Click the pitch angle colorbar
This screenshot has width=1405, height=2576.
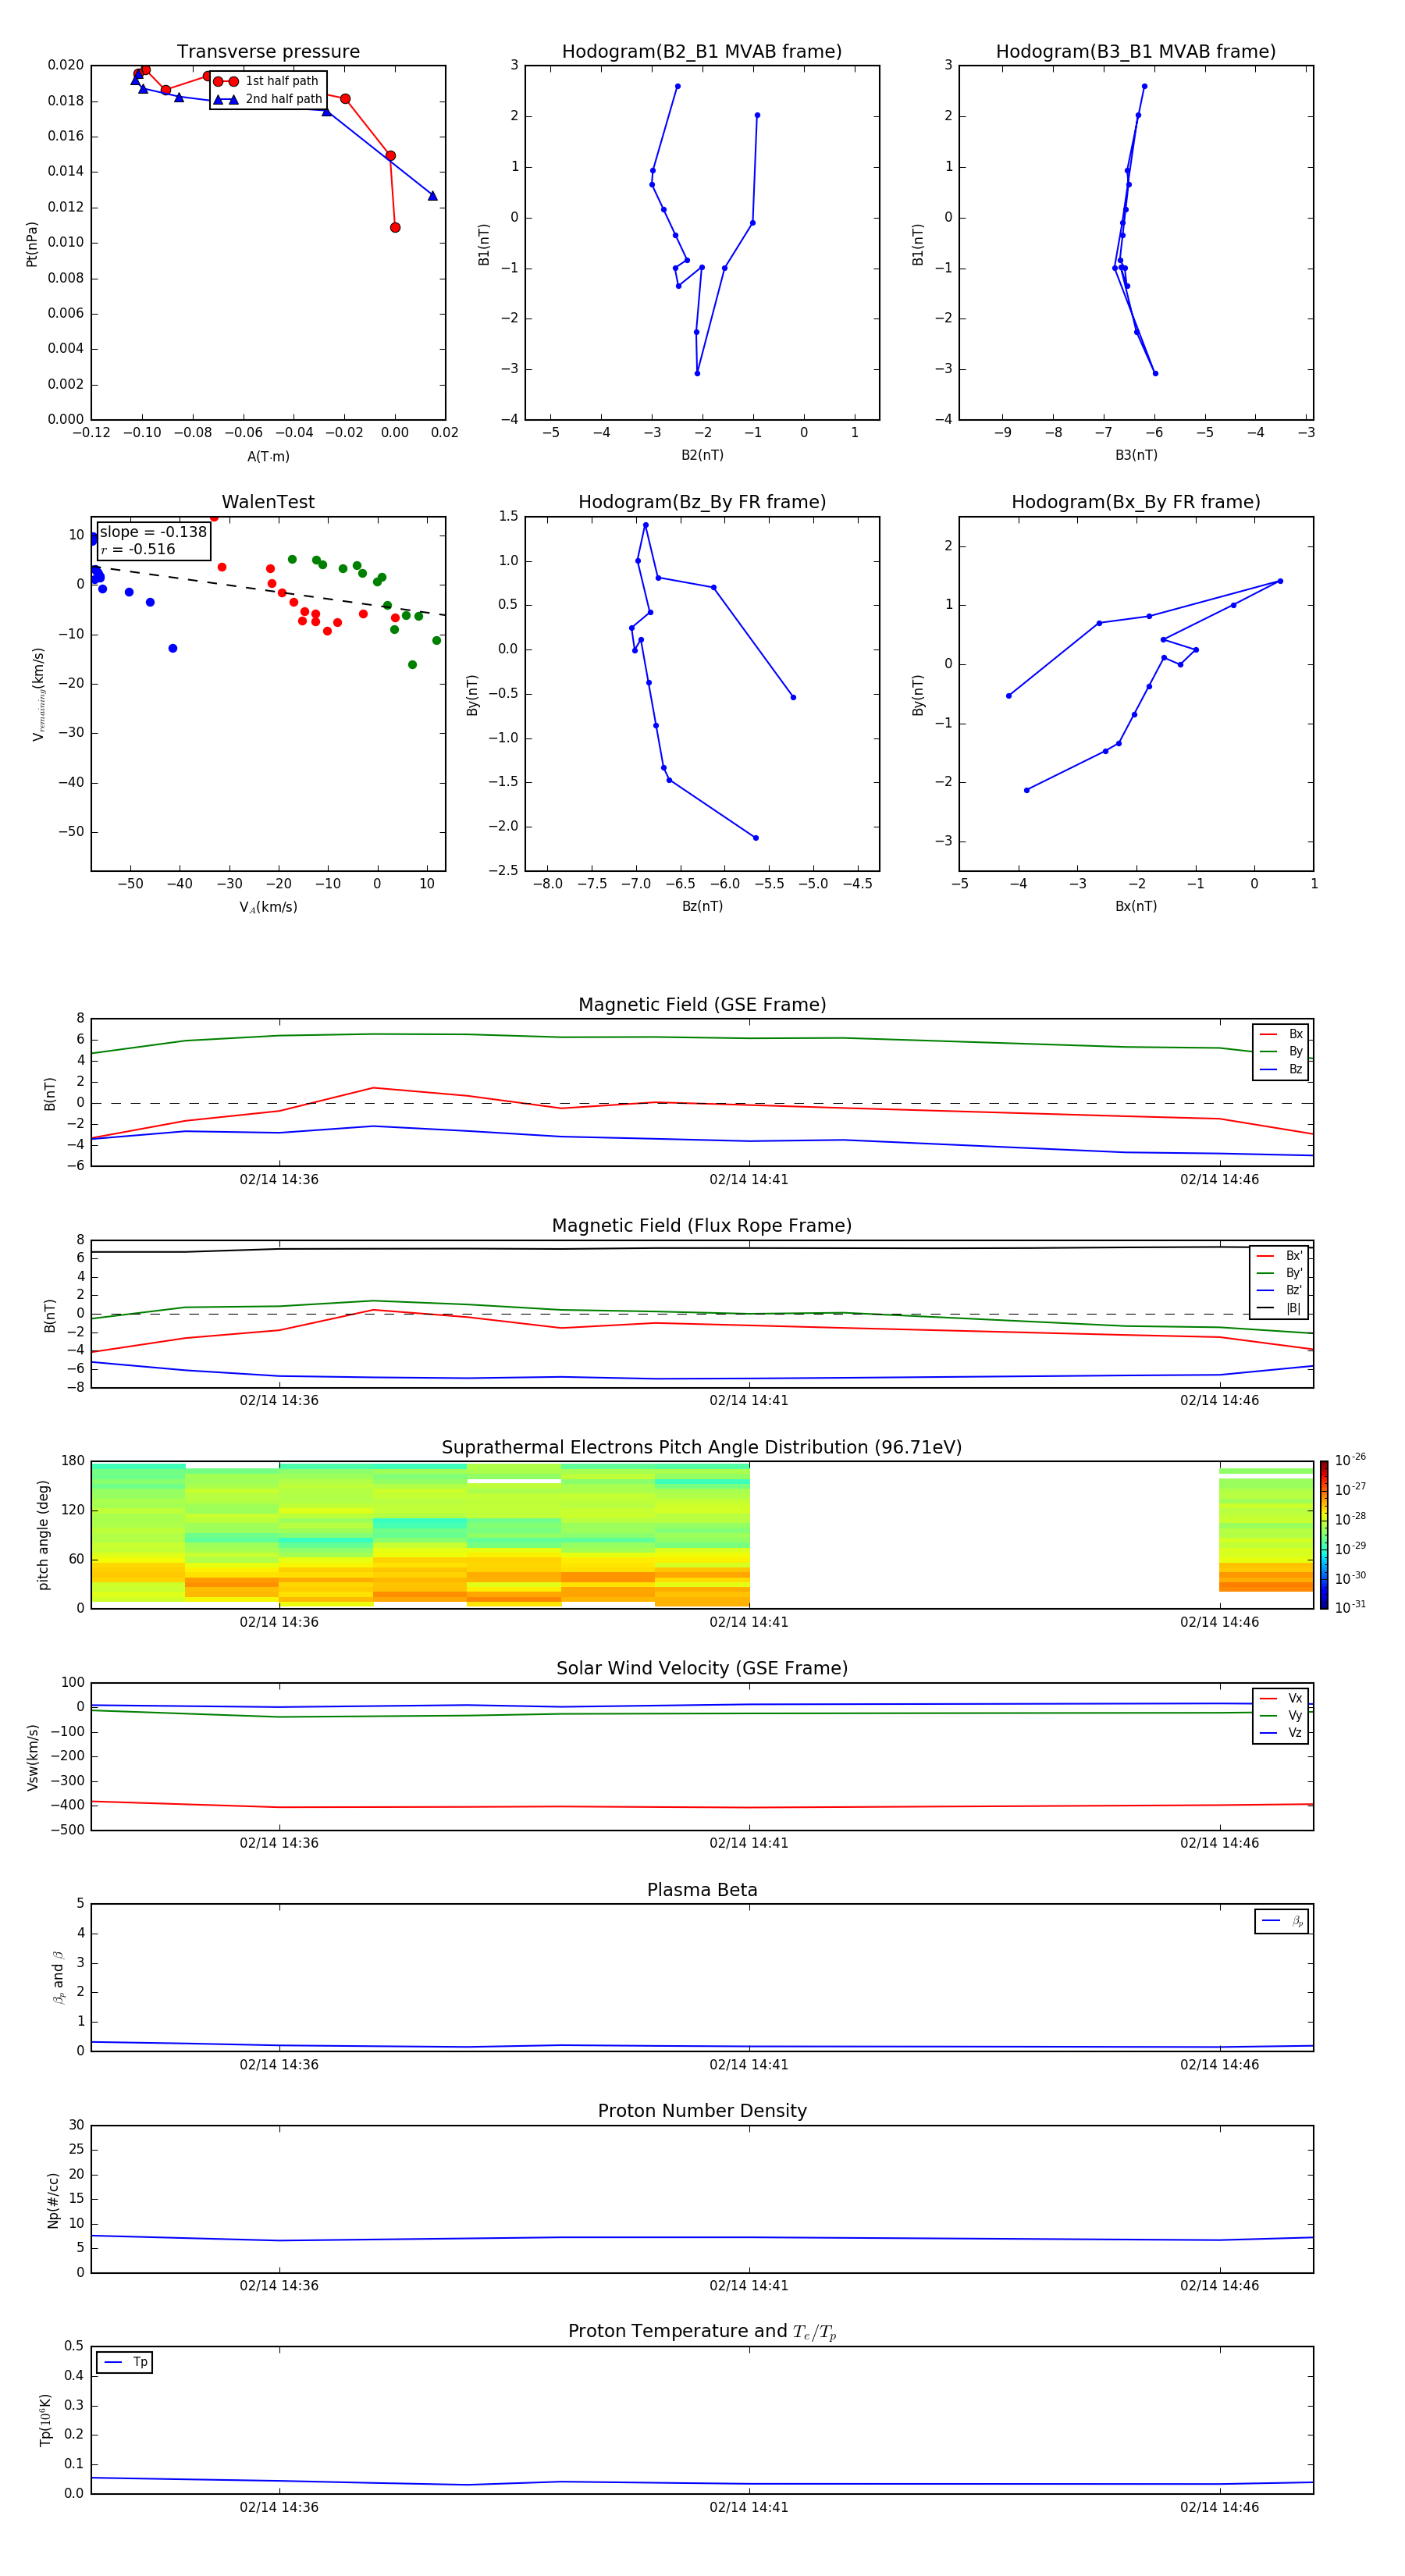(x=1324, y=1535)
